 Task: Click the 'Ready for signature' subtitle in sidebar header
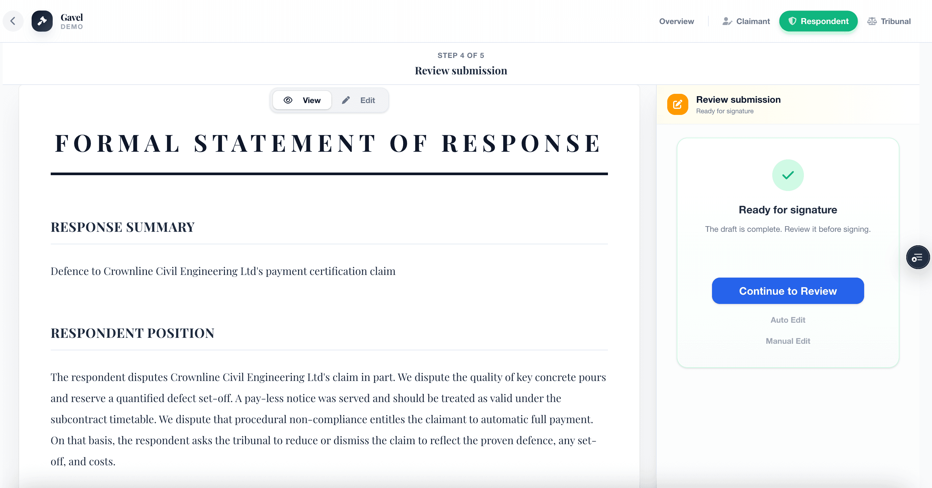(725, 111)
